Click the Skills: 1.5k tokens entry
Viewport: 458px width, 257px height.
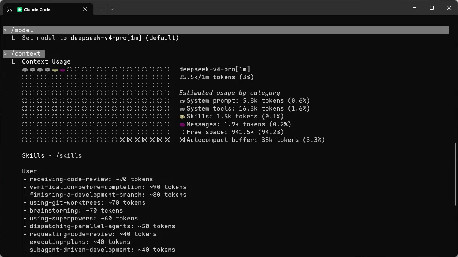232,117
